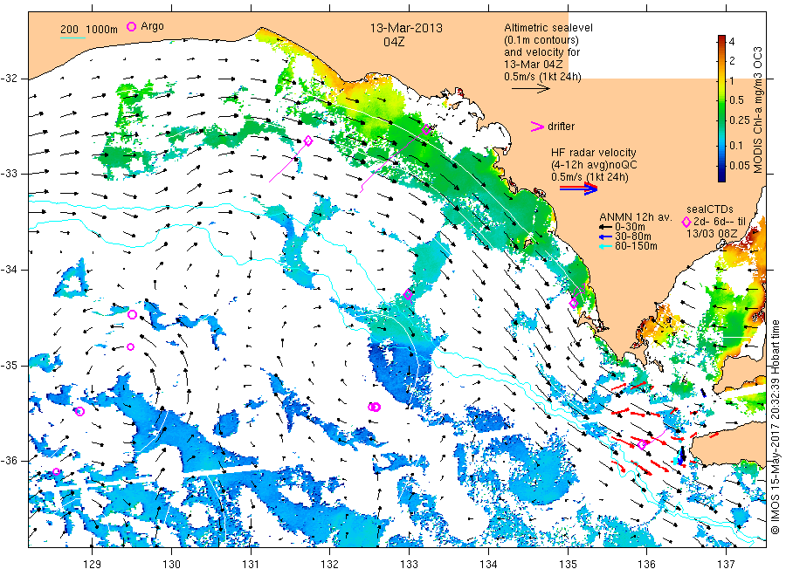Click the 'sealCTDs' legend label

click(710, 209)
